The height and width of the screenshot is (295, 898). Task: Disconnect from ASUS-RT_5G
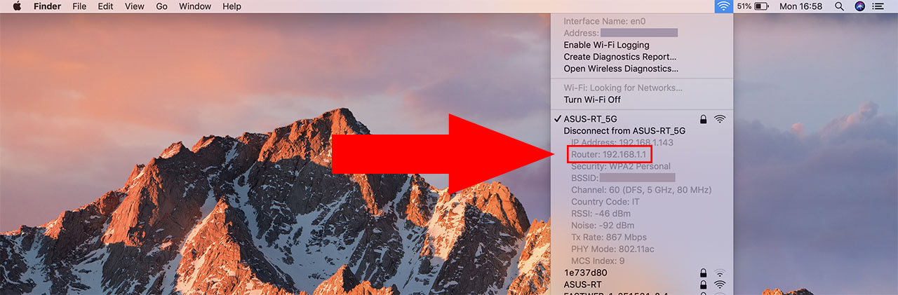(x=624, y=131)
